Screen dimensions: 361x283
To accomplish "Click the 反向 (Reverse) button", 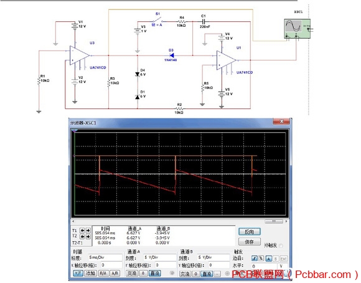I will tap(250, 231).
